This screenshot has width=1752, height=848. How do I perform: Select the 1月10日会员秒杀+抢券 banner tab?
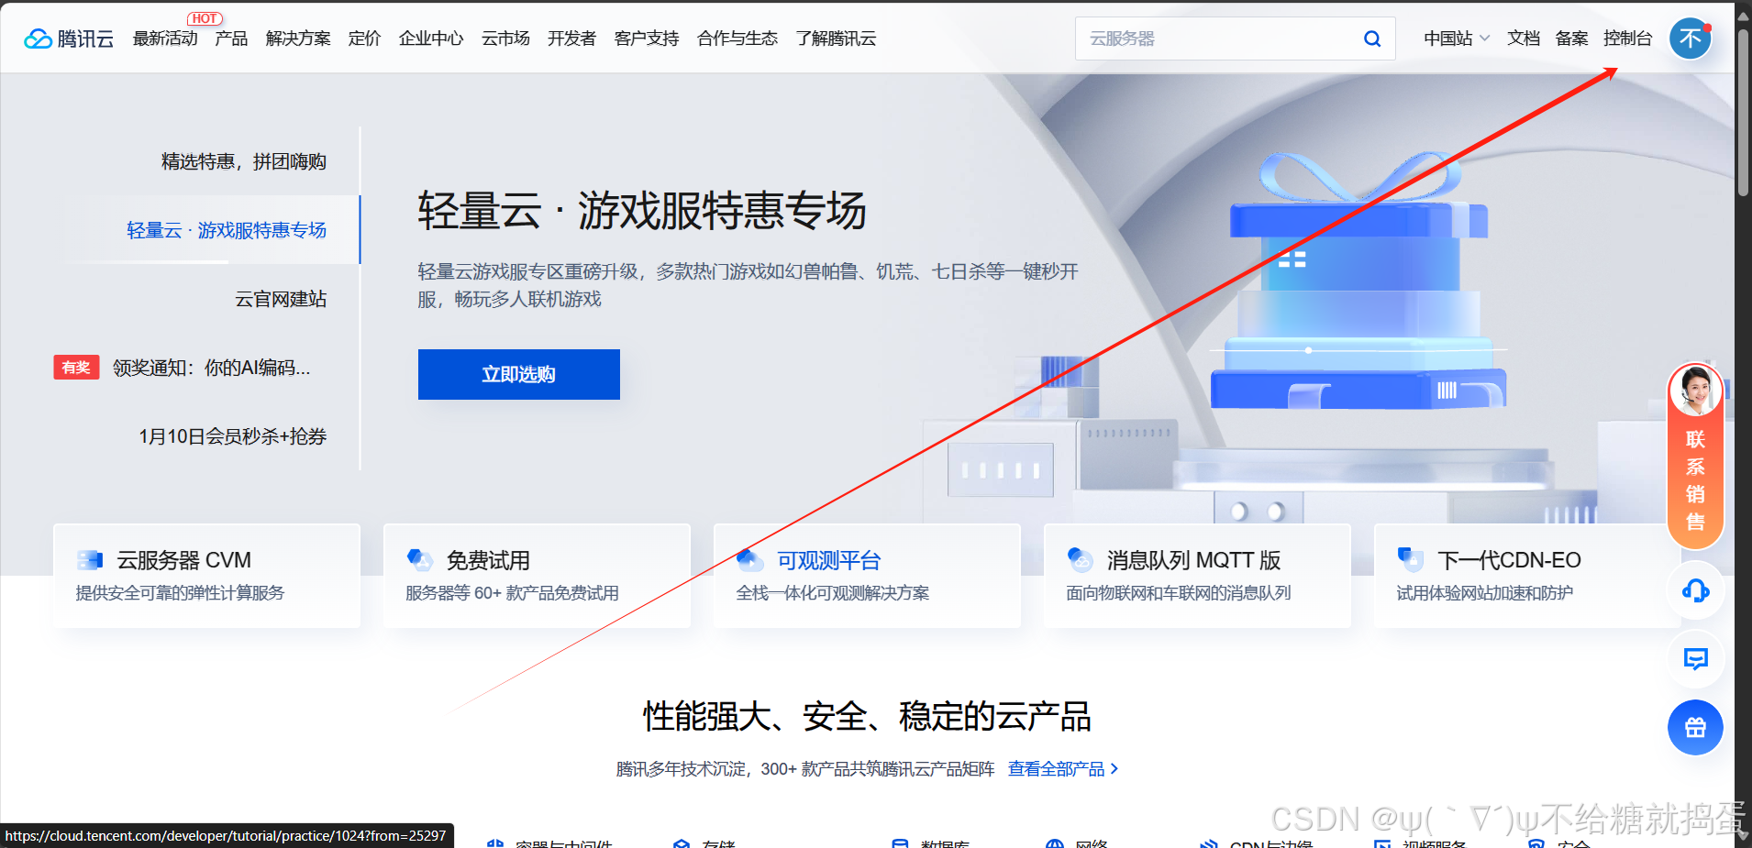click(x=233, y=436)
